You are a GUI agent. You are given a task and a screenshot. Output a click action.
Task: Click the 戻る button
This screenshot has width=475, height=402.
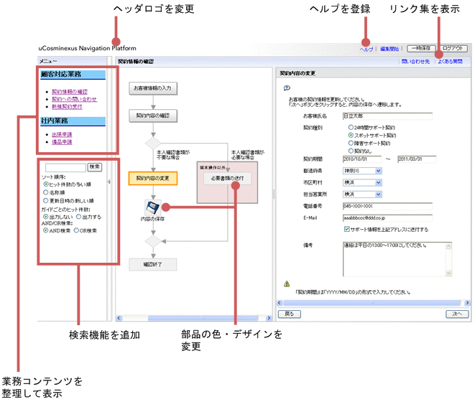click(290, 314)
